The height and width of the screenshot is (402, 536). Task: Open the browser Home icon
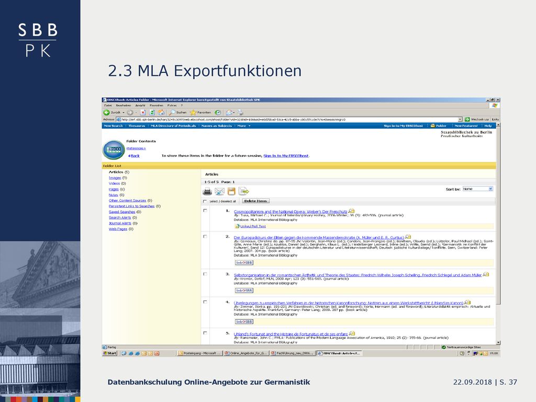click(161, 113)
